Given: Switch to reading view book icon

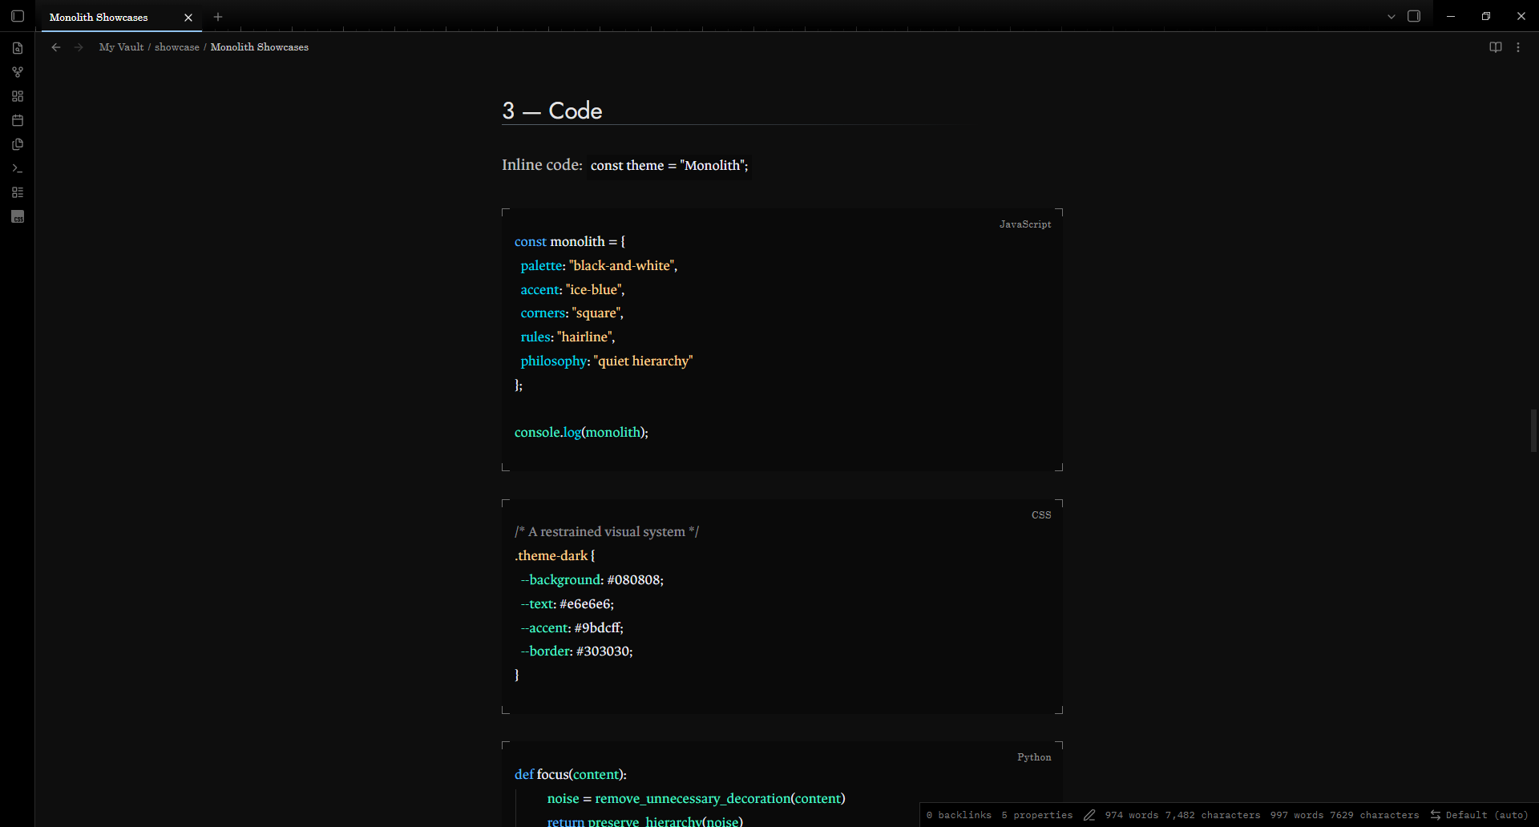Looking at the screenshot, I should pos(1496,47).
